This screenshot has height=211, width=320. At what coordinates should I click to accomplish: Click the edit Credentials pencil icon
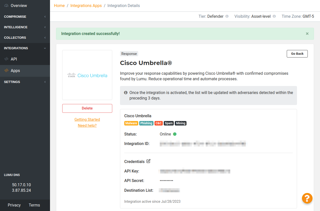(x=148, y=161)
